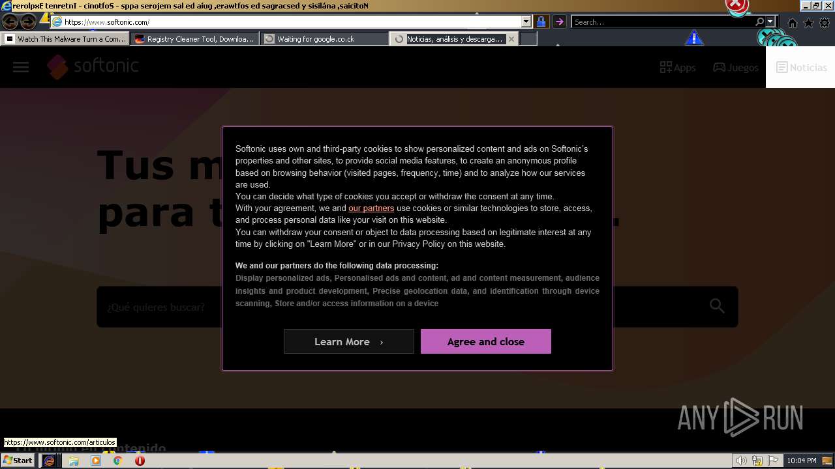Image resolution: width=835 pixels, height=469 pixels.
Task: Open Internet Explorer from the taskbar
Action: click(49, 461)
